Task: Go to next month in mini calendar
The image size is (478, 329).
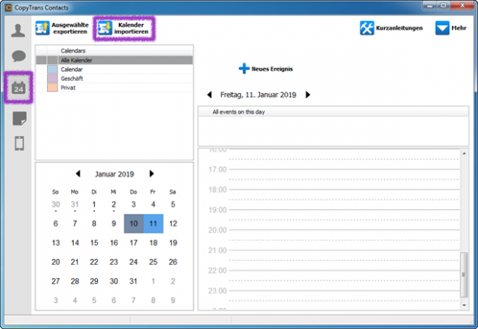Action: click(152, 173)
